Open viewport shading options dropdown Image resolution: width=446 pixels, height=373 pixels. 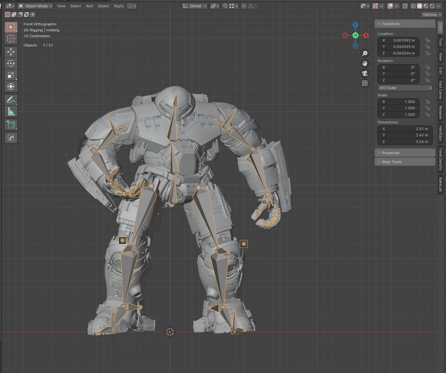(x=439, y=6)
